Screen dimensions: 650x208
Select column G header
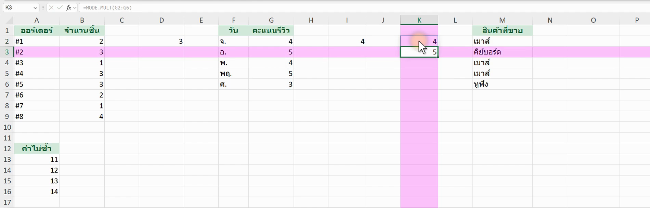pyautogui.click(x=271, y=20)
